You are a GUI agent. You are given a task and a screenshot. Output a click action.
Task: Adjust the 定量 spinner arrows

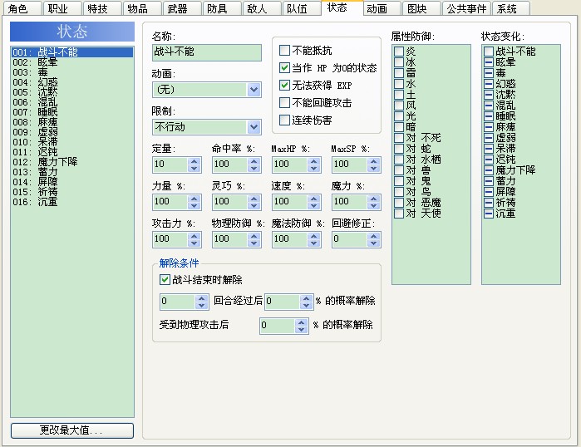point(194,165)
